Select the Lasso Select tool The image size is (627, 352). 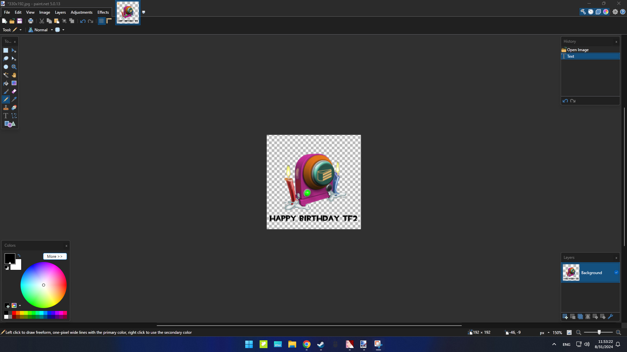[6, 59]
